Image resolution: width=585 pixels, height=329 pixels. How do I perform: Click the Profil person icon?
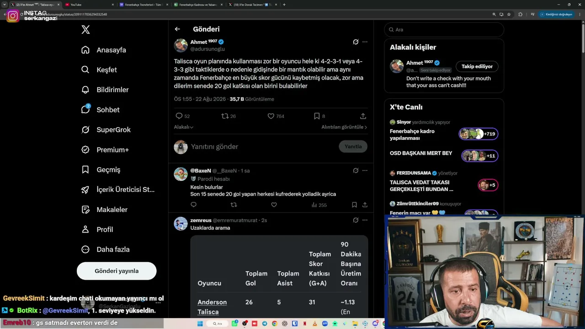tap(85, 229)
